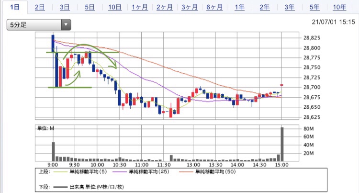The width and height of the screenshot is (359, 193).
Task: Switch to the 2ヶ月 chart tab
Action: (165, 7)
